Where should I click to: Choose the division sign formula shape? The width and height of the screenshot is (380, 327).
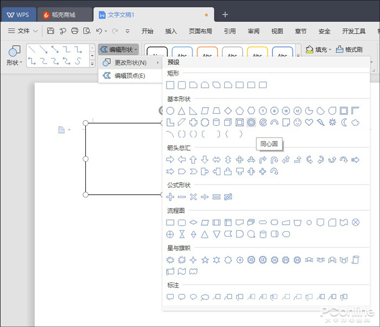tap(205, 196)
